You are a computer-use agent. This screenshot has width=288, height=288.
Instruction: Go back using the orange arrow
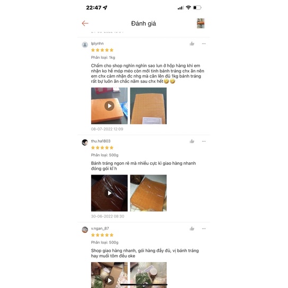(x=85, y=23)
